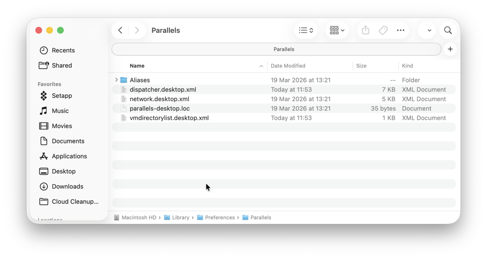Screen dimensions: 487x259
Task: Click the 5 KB size value
Action: point(388,99)
